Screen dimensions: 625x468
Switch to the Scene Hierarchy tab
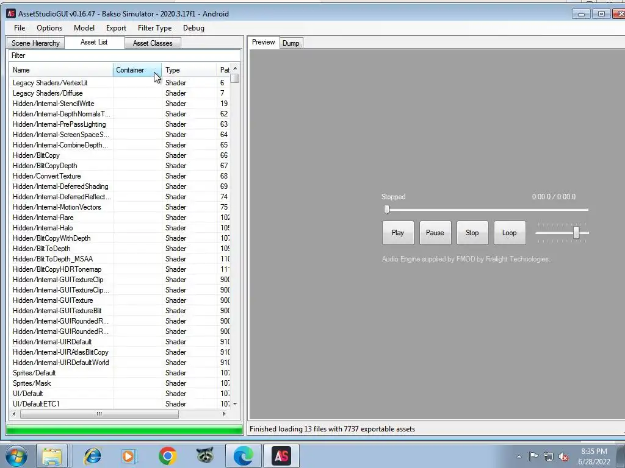coord(35,43)
